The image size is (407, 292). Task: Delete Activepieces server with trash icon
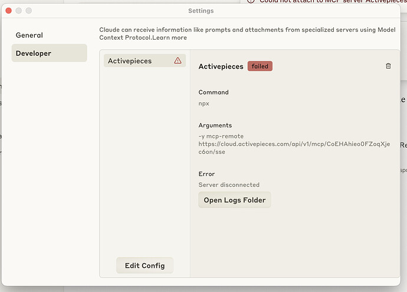click(388, 66)
